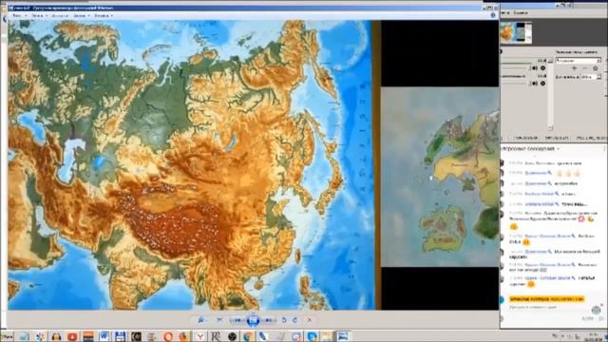This screenshot has height=342, width=608.
Task: Click the actual size button in Photo Viewer
Action: click(219, 320)
